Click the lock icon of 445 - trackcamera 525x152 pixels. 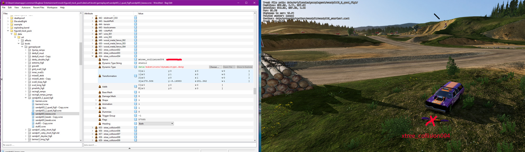(x=96, y=28)
